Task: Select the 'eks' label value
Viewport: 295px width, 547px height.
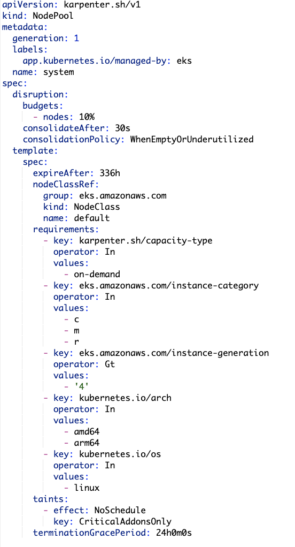Action: click(x=184, y=61)
